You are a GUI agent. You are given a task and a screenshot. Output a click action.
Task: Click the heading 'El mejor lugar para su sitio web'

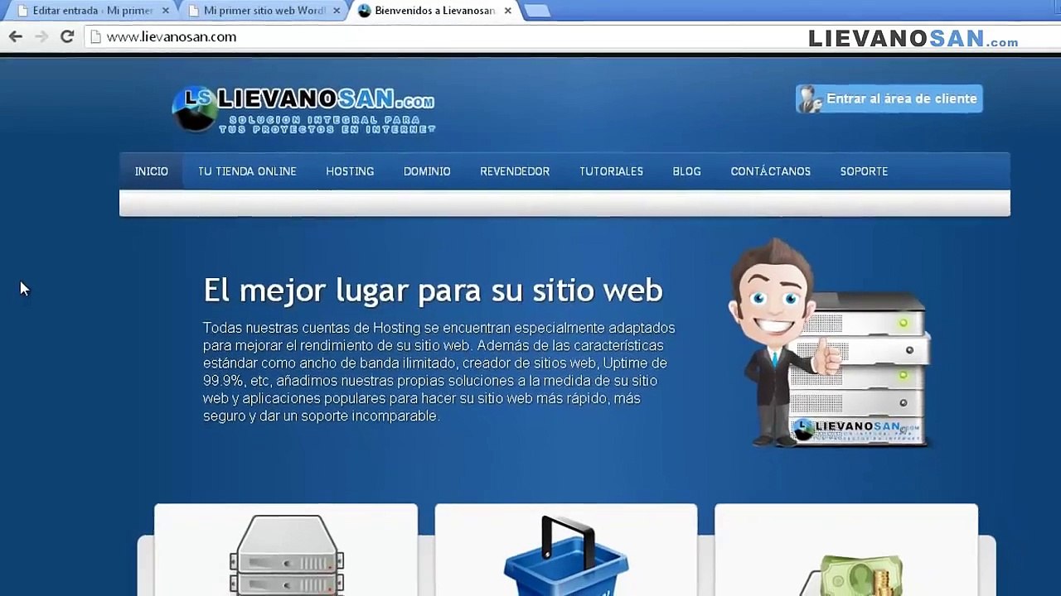point(433,291)
